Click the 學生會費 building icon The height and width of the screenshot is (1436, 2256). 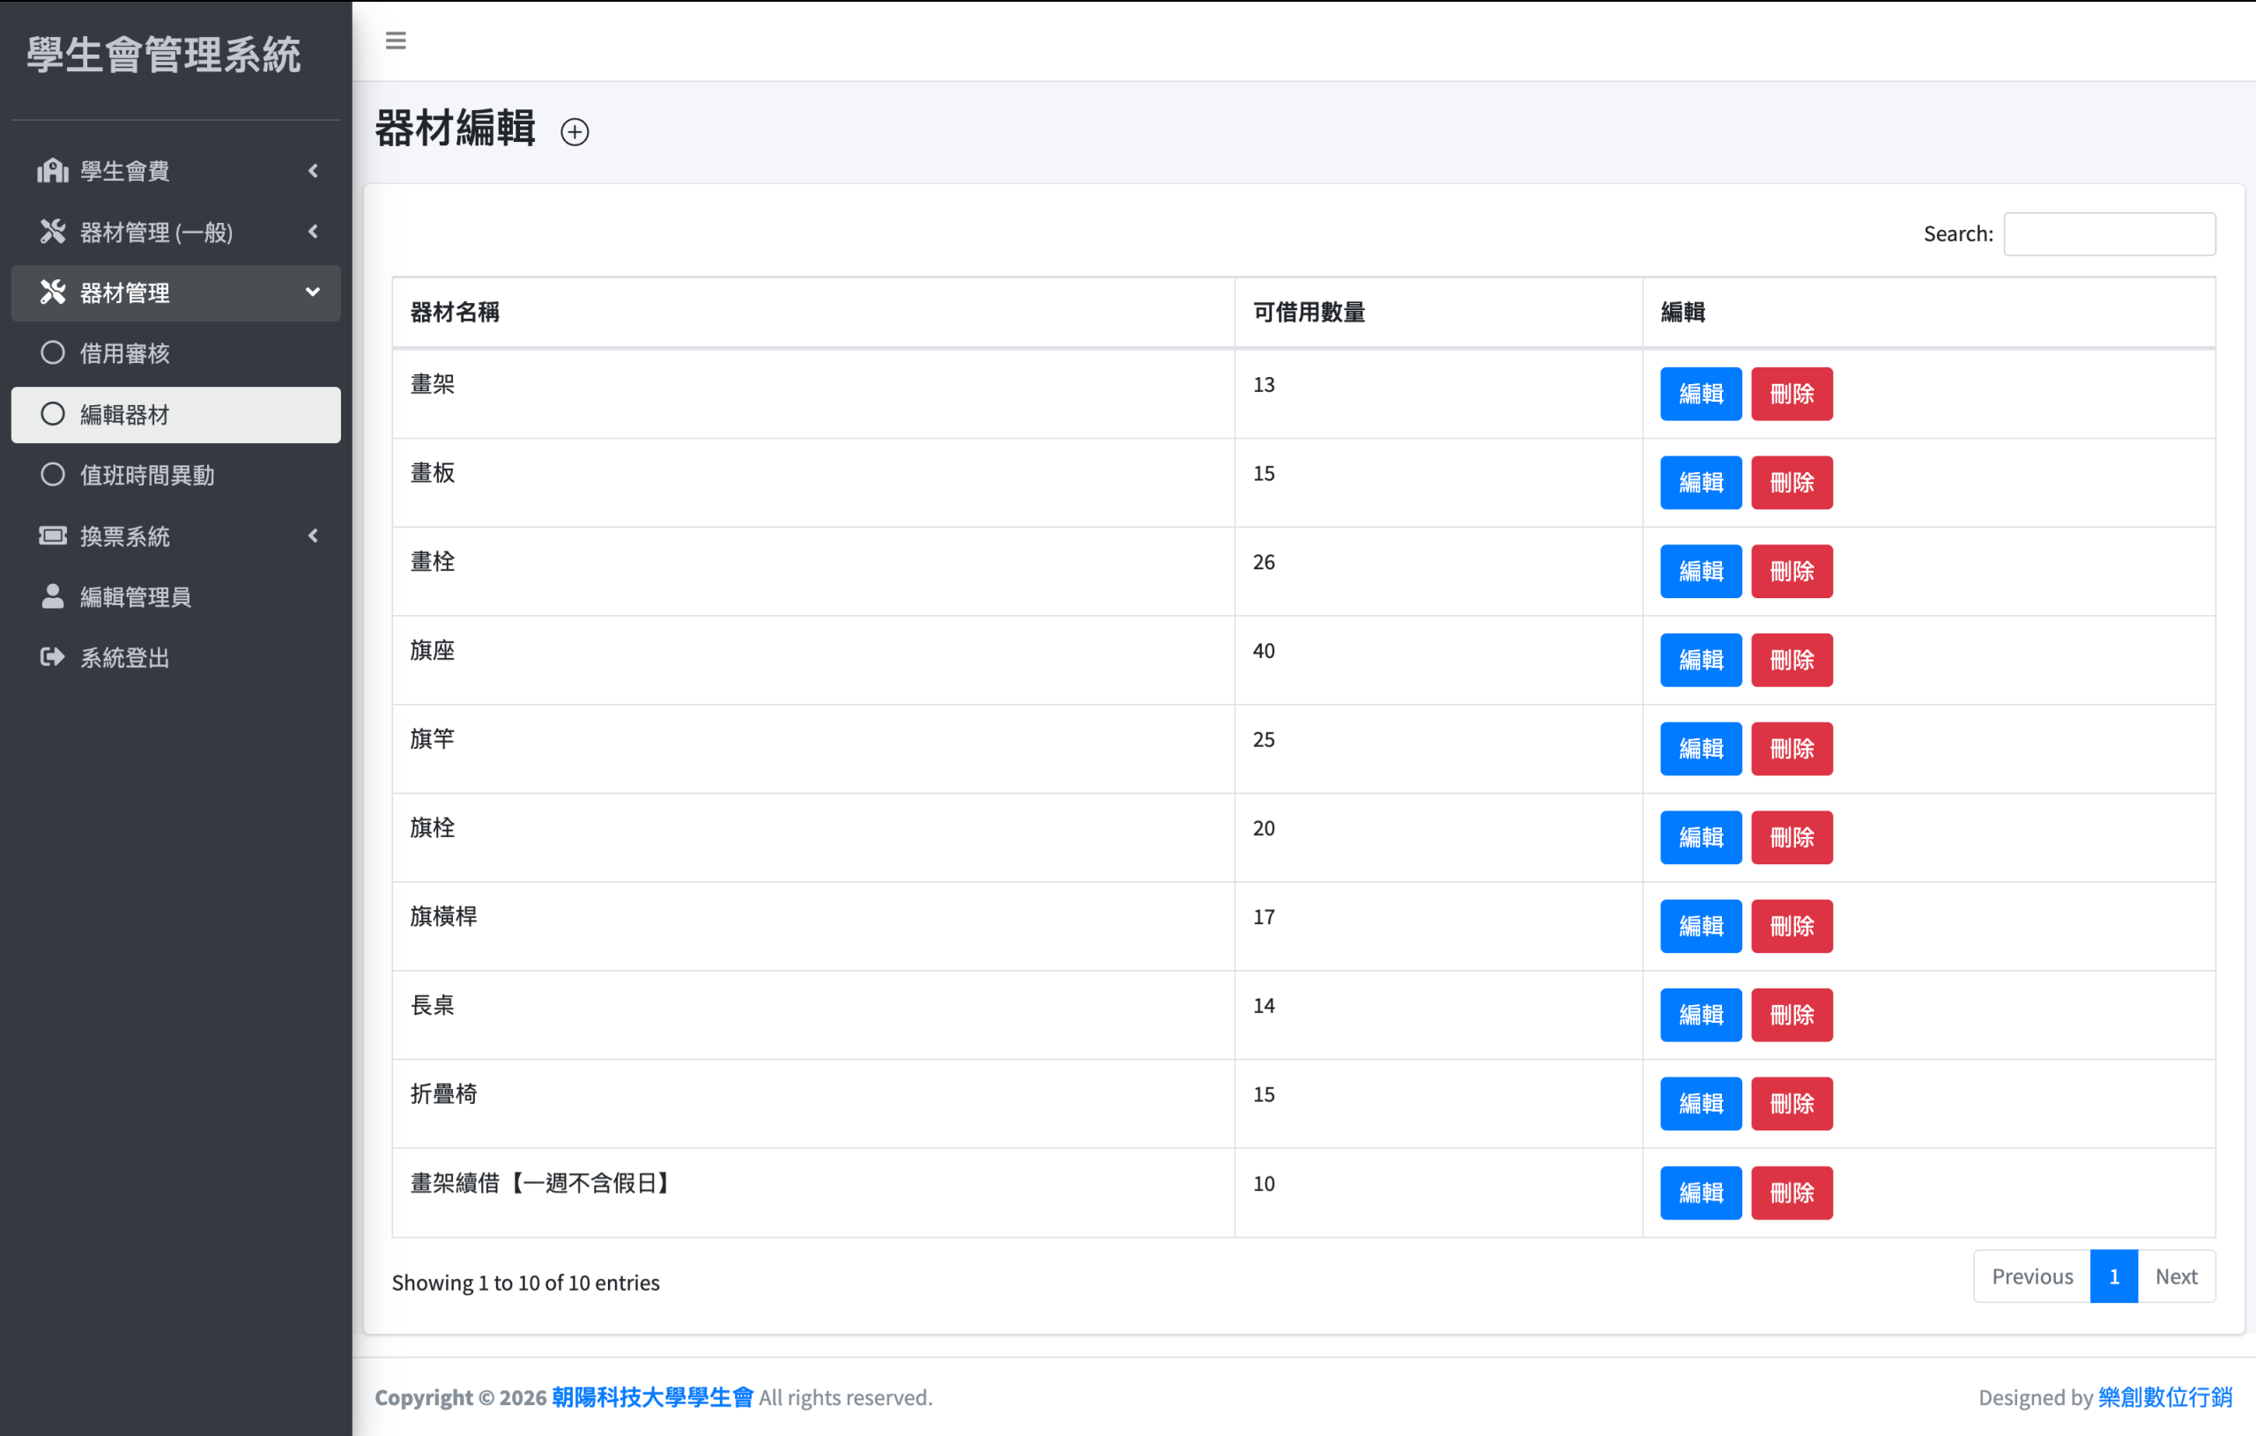coord(53,171)
